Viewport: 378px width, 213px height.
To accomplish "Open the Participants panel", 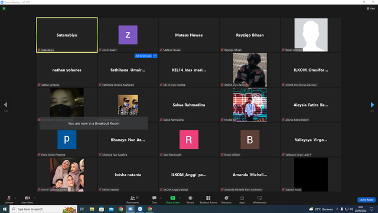I will [x=133, y=199].
